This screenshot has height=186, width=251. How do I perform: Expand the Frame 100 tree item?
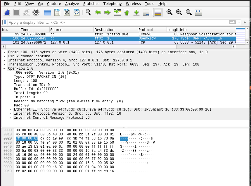point(4,52)
